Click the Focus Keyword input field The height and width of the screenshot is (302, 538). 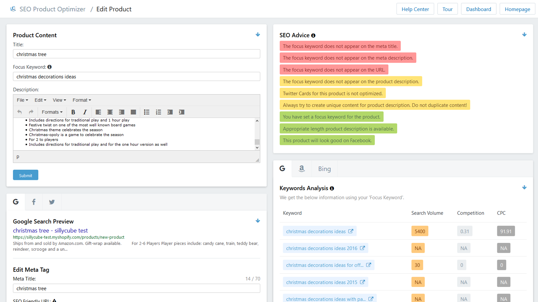click(137, 77)
